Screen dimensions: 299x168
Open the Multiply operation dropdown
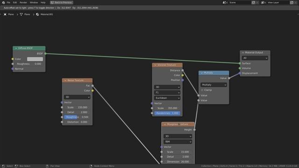coord(214,85)
